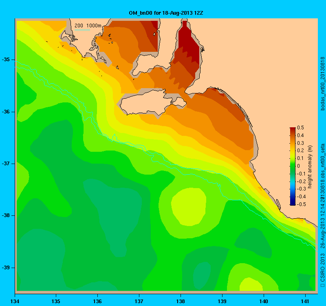
Task: Click latitude tick label -37
Action: pos(6,164)
